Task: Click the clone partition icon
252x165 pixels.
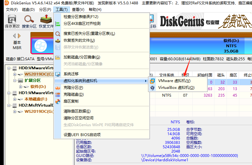Action: (58, 88)
